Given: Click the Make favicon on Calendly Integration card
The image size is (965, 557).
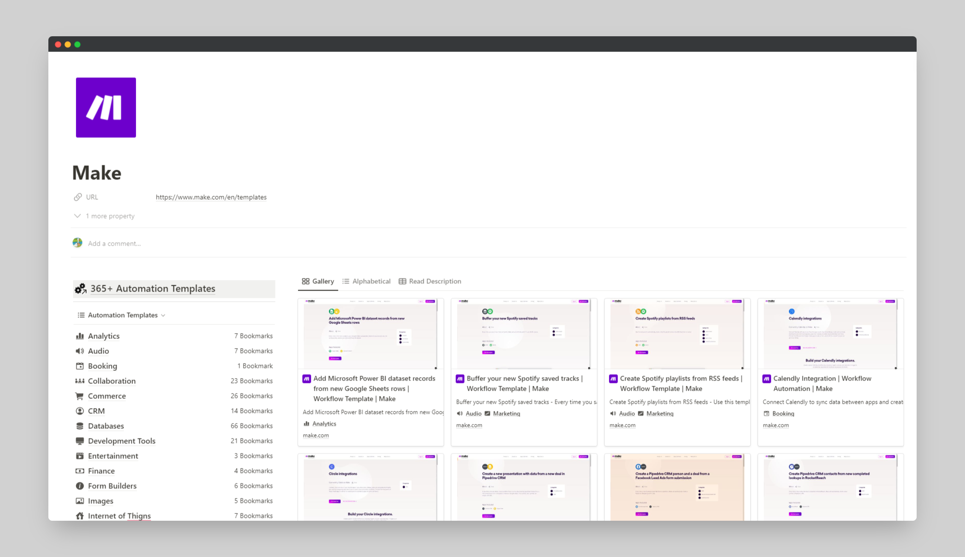Looking at the screenshot, I should [767, 379].
